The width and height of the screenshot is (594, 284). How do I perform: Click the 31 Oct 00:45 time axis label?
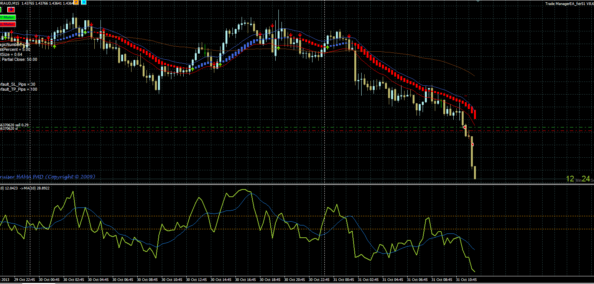344,280
